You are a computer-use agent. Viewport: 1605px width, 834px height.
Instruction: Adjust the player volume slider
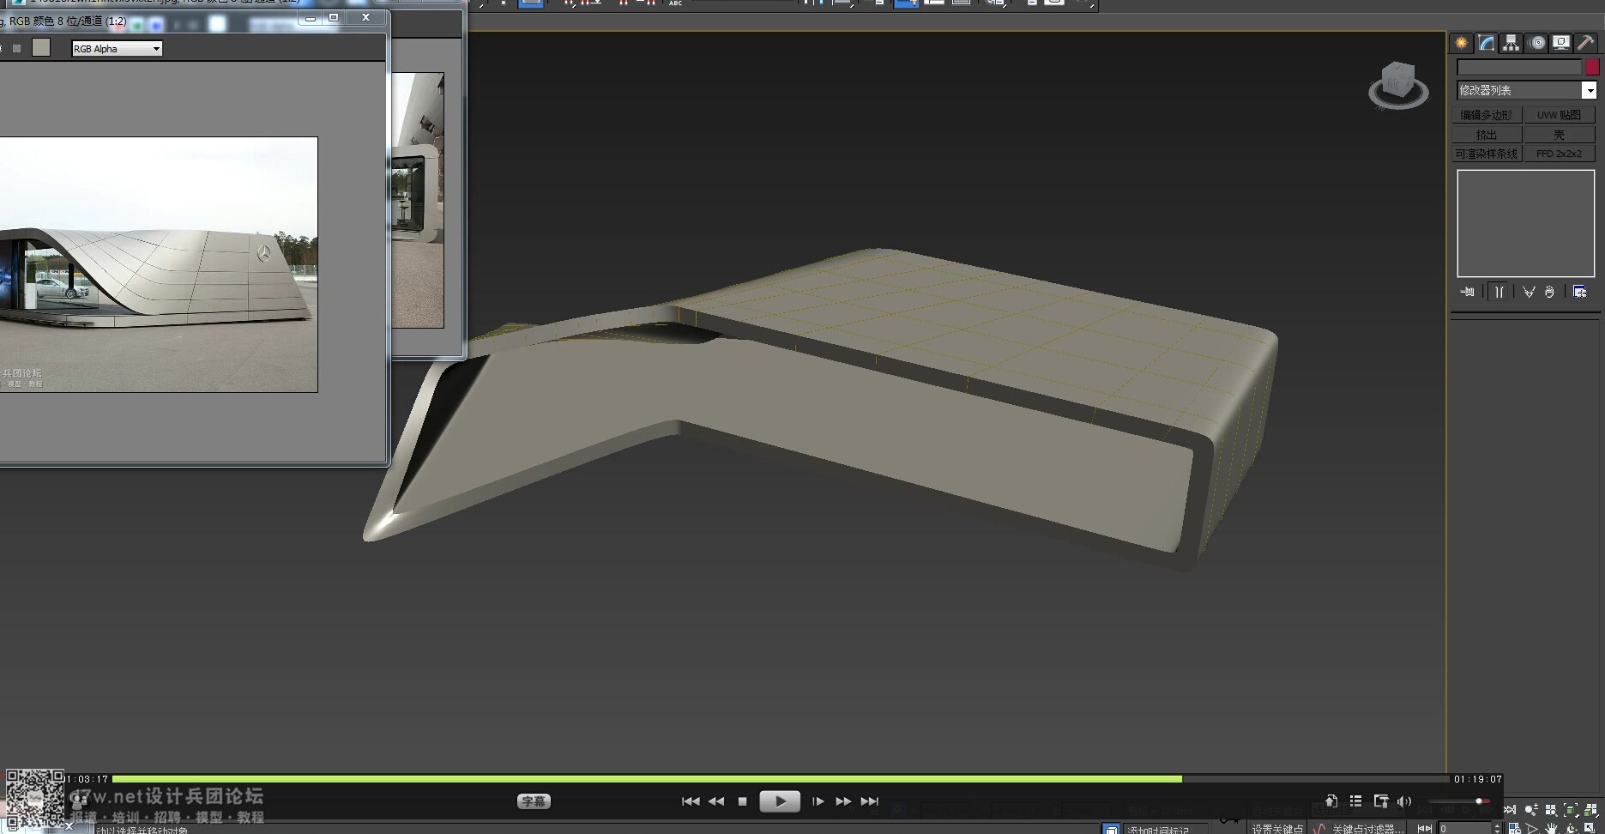tap(1458, 801)
